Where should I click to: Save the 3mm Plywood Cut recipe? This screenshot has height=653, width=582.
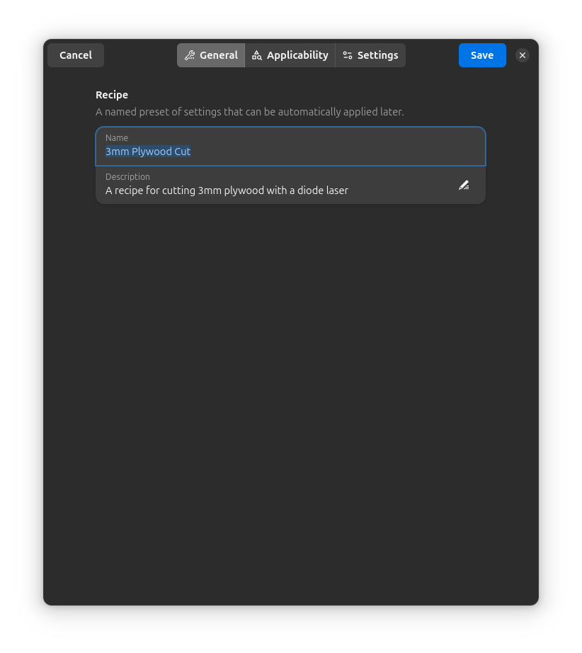482,55
